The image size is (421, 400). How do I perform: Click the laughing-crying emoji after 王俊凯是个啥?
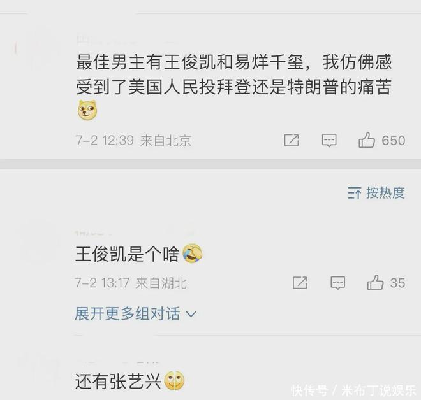(x=193, y=254)
